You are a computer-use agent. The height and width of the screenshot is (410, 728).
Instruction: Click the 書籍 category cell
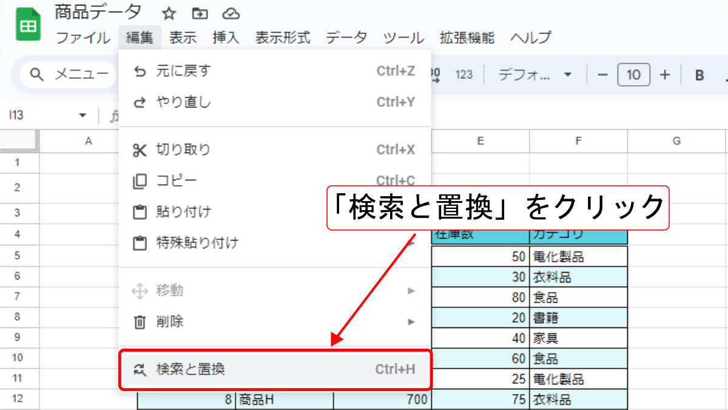coord(579,318)
